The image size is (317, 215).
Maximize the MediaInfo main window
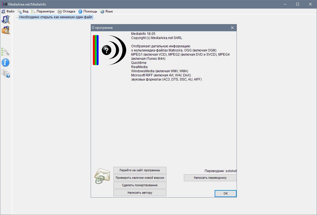(x=298, y=4)
